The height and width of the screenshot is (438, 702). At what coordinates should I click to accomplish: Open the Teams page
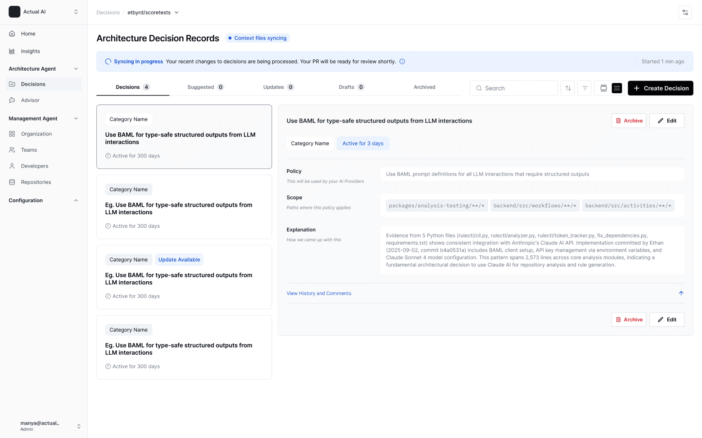pos(44,150)
